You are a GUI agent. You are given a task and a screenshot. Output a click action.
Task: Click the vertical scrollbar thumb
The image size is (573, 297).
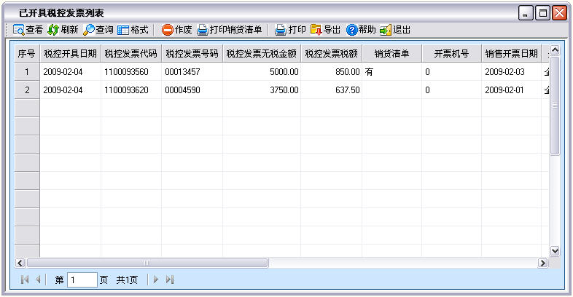point(555,106)
